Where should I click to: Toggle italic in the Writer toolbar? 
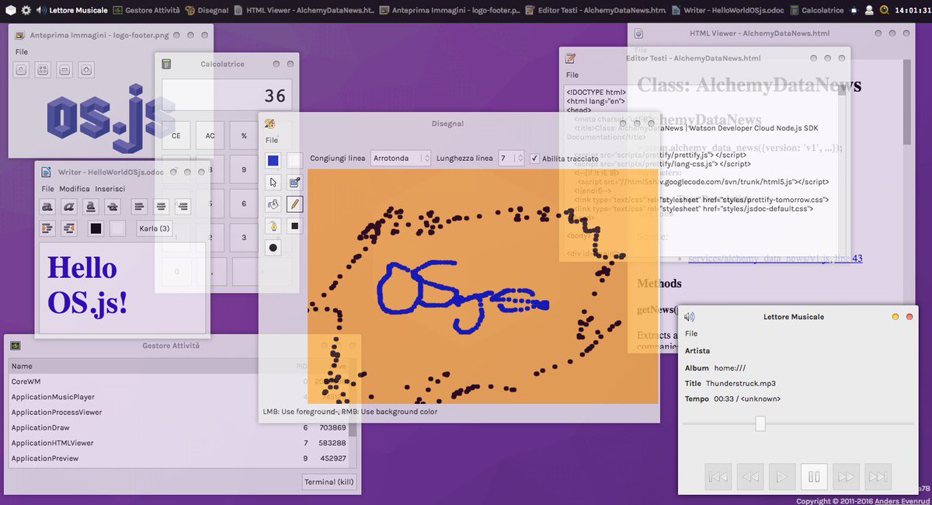(69, 207)
